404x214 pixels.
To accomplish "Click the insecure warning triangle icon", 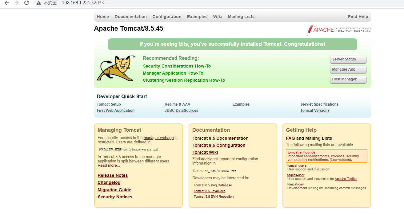I will tap(38, 3).
